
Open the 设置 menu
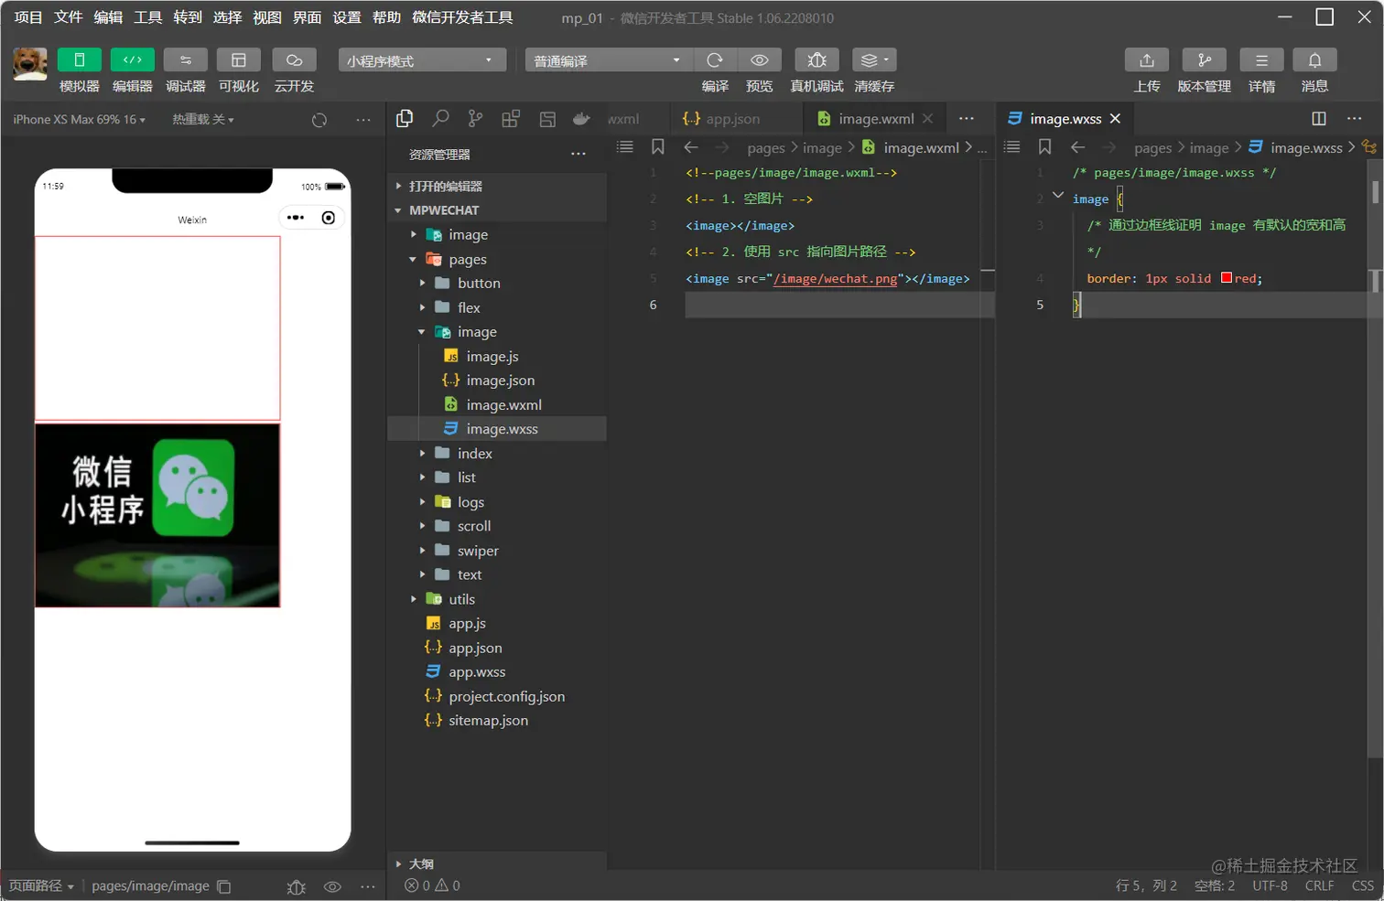click(x=346, y=17)
